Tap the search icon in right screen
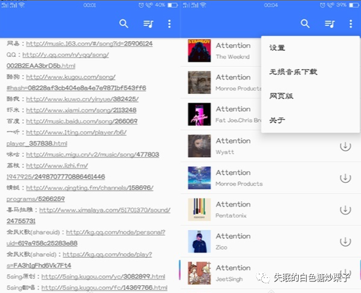The width and height of the screenshot is (361, 293). click(x=305, y=24)
